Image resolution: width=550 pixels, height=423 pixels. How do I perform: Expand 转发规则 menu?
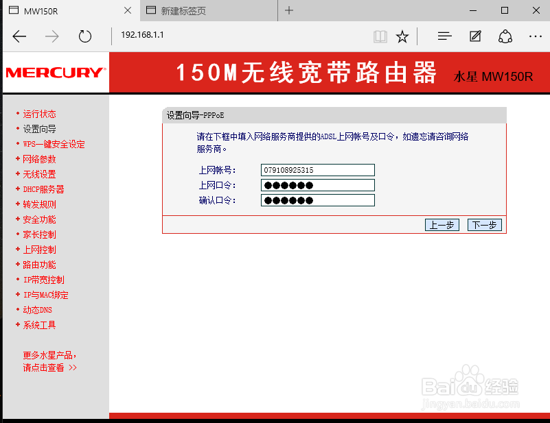click(x=39, y=204)
